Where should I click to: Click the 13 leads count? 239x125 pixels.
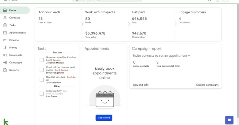(40, 19)
